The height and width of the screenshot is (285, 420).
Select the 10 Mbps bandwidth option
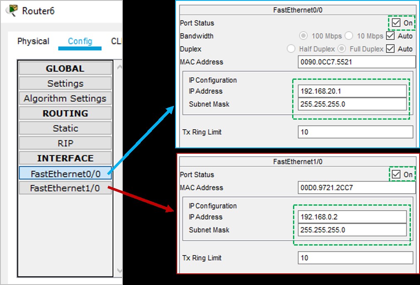coord(349,36)
